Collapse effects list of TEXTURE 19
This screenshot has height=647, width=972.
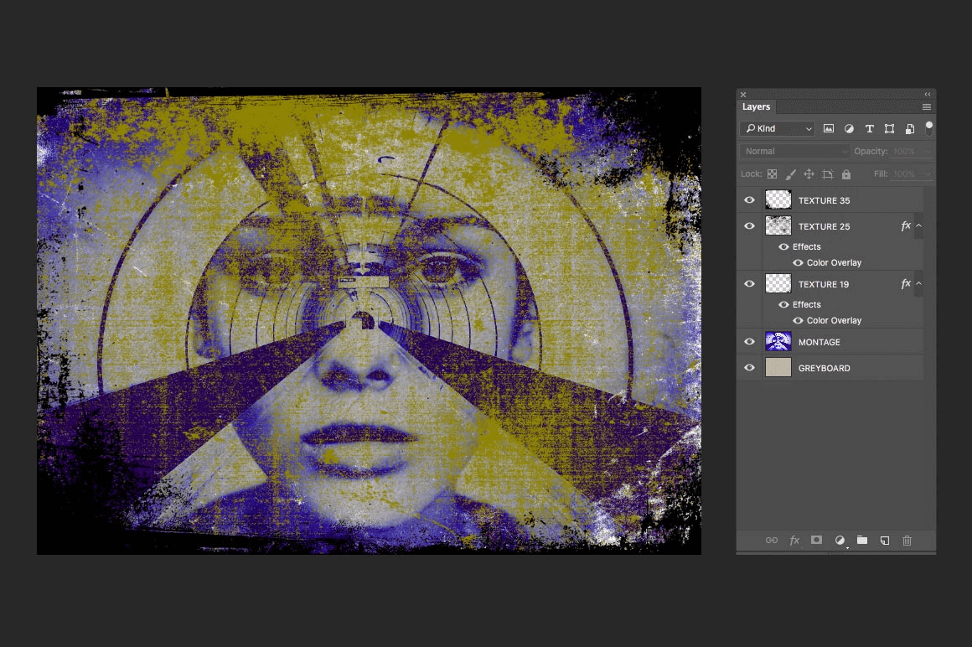pos(919,284)
